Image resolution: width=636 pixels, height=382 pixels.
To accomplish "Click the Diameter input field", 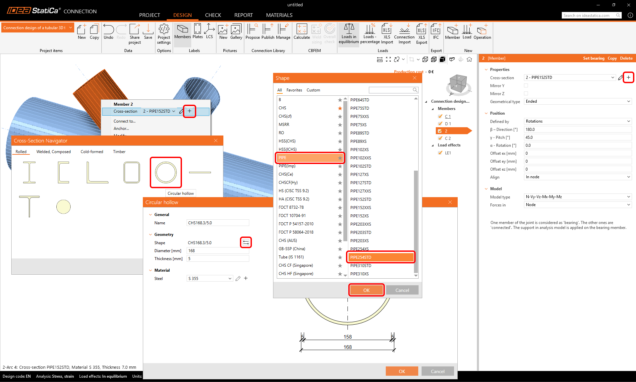I will (218, 251).
